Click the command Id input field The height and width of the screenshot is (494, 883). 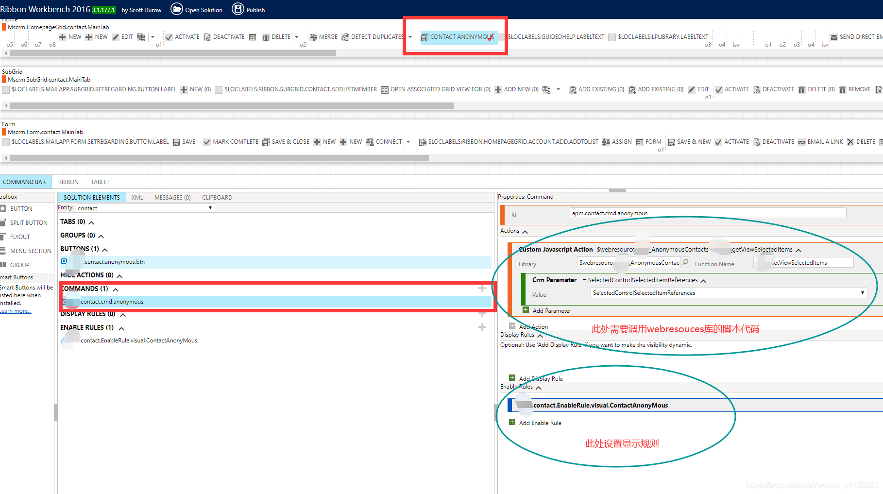(x=708, y=213)
